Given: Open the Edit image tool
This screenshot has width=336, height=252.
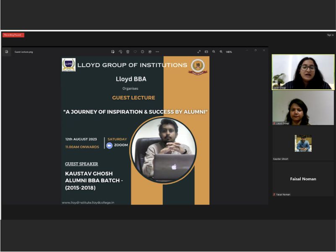Looking at the screenshot, I should [113, 52].
